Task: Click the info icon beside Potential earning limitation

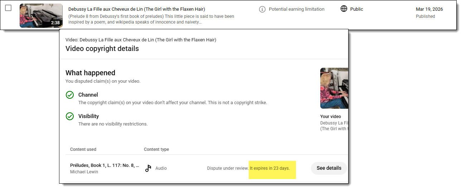Action: [x=262, y=9]
